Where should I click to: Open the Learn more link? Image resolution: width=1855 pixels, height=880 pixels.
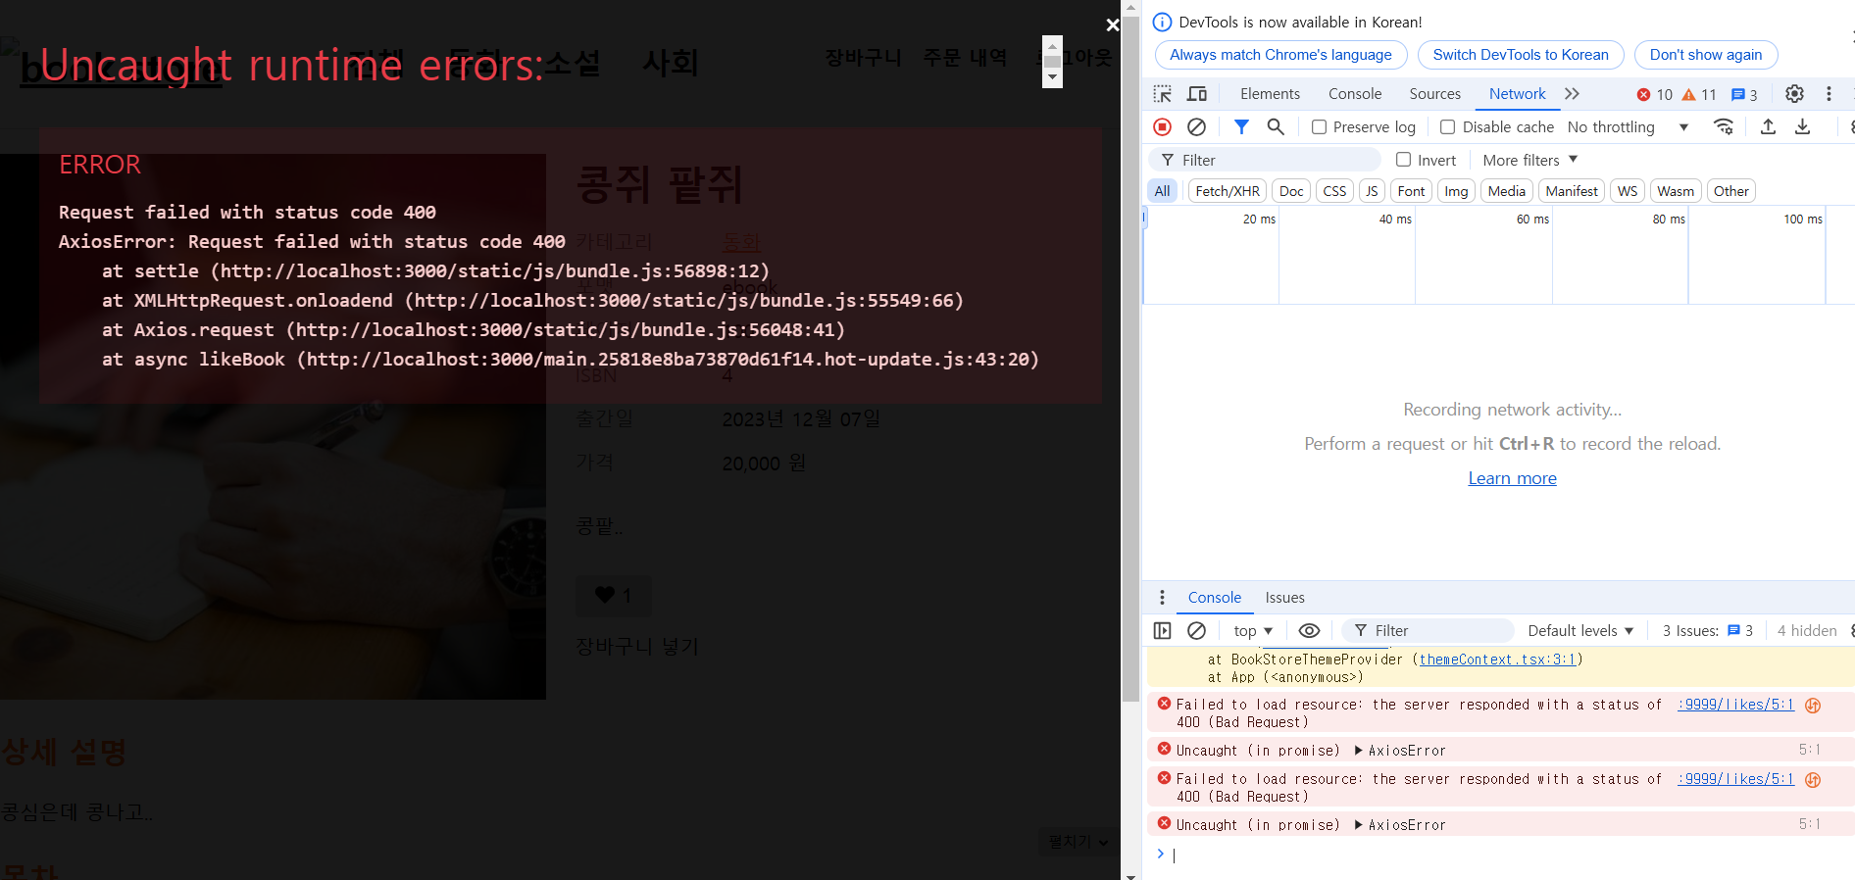click(1512, 478)
